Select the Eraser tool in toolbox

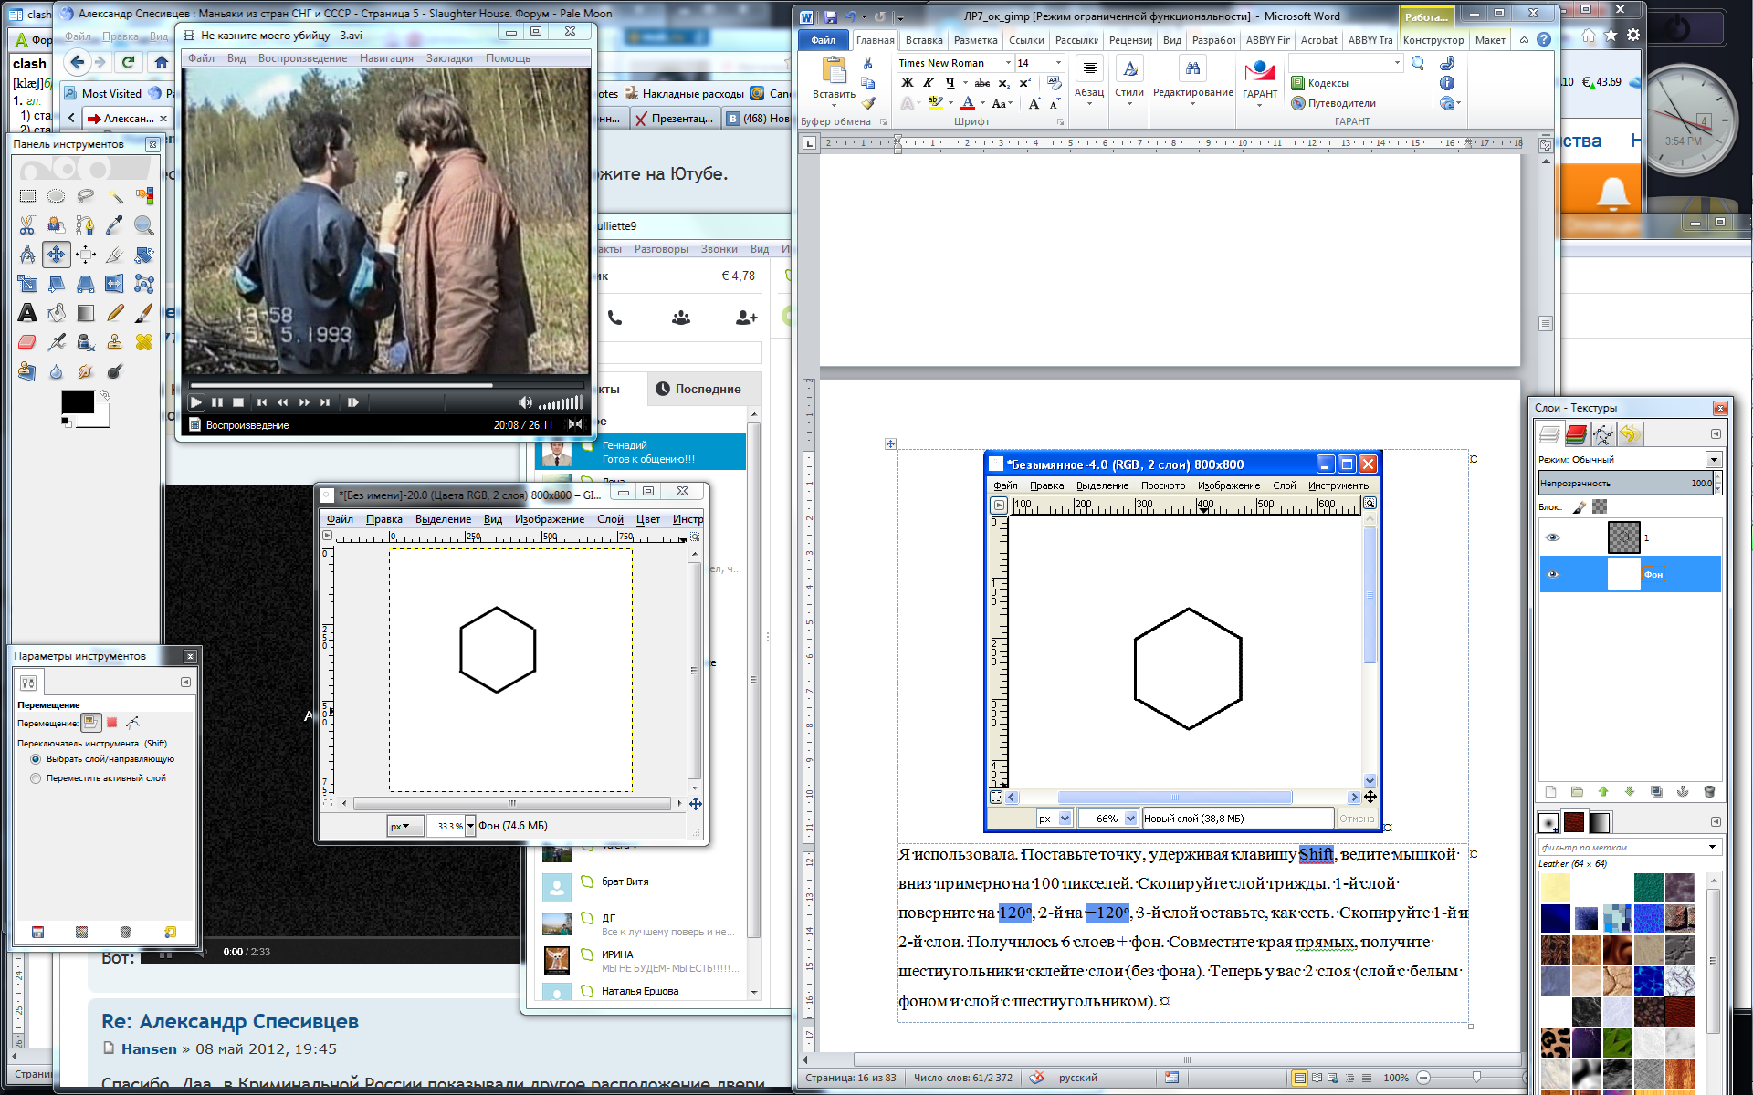pyautogui.click(x=27, y=342)
